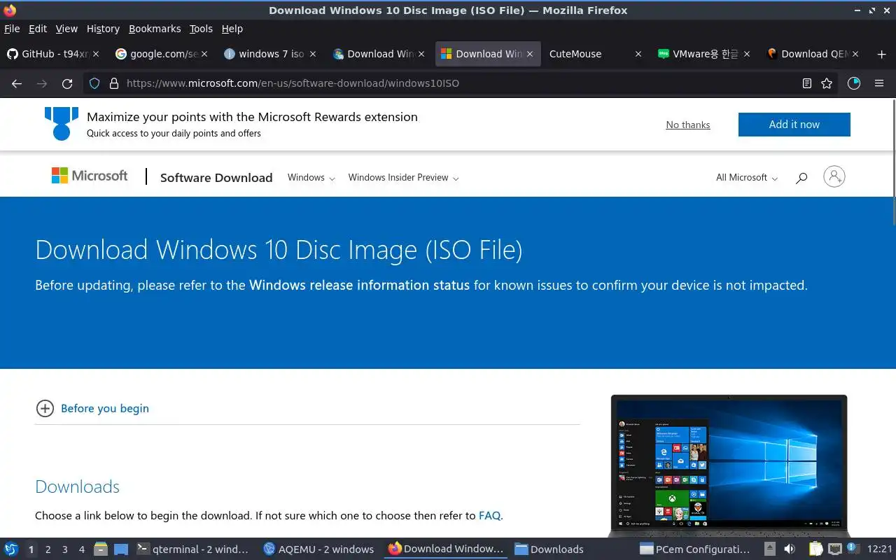Click the Add it now button
Image resolution: width=896 pixels, height=560 pixels.
pyautogui.click(x=794, y=125)
